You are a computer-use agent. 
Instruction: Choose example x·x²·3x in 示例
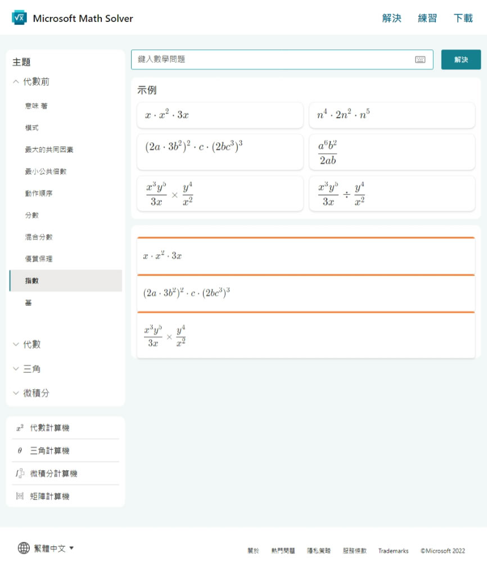(220, 115)
